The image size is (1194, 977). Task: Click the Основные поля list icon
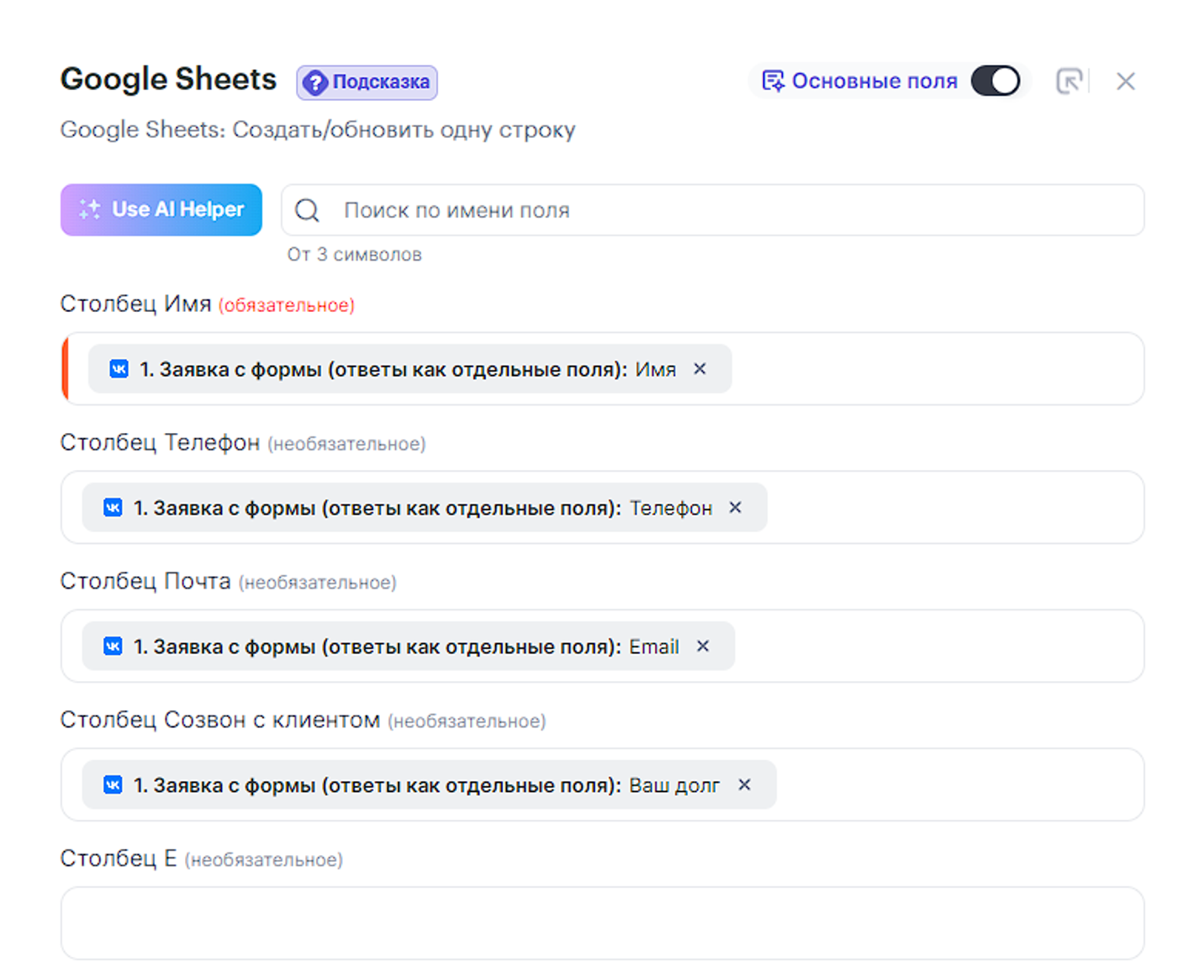click(x=773, y=82)
